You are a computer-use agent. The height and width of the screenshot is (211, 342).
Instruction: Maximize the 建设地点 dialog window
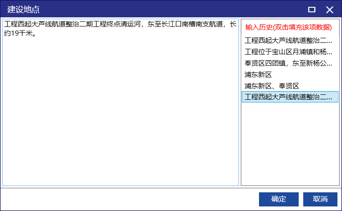(x=312, y=10)
